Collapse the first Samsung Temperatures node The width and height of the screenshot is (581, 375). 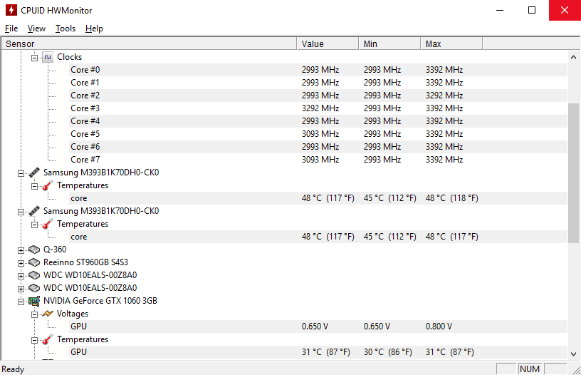click(x=34, y=186)
